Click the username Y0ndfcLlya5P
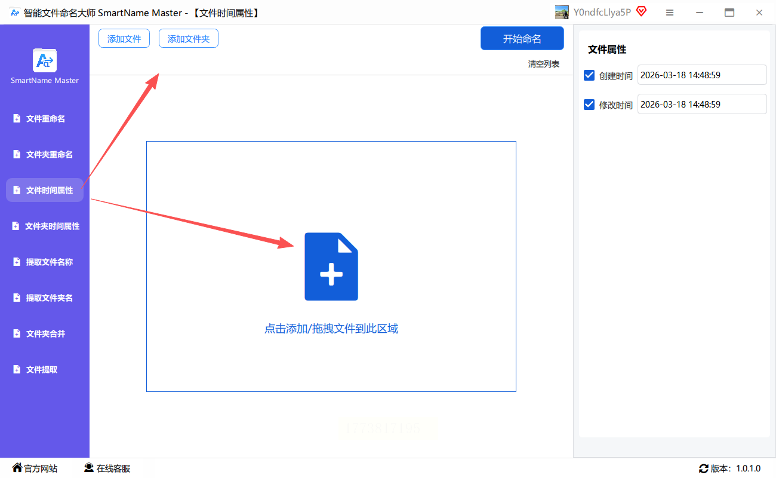 point(602,12)
